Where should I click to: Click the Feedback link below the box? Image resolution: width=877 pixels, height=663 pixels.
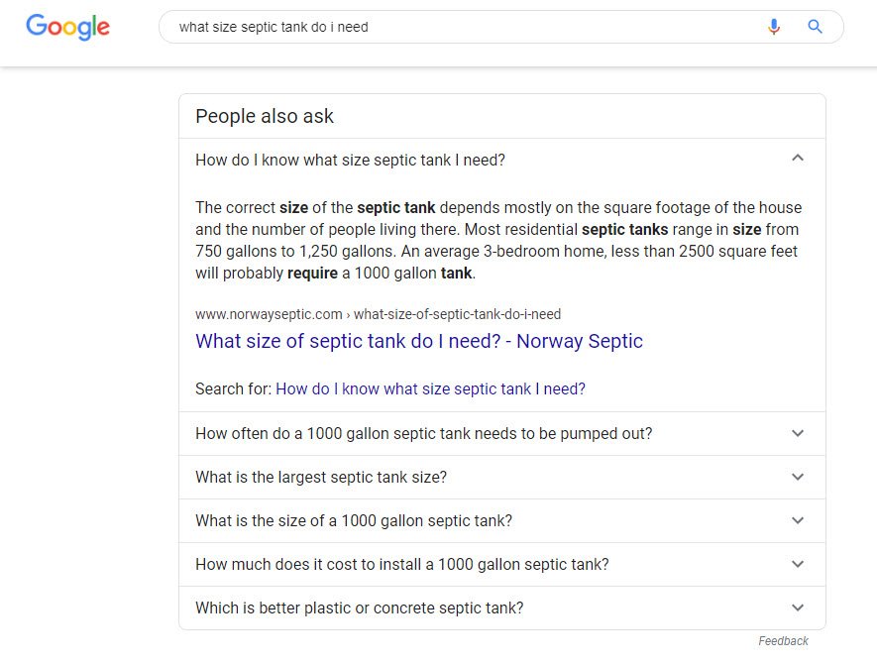[783, 641]
